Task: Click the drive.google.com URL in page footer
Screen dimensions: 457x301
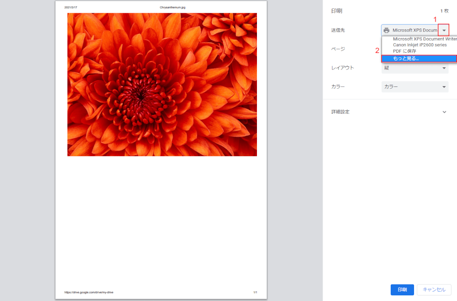Action: click(89, 292)
